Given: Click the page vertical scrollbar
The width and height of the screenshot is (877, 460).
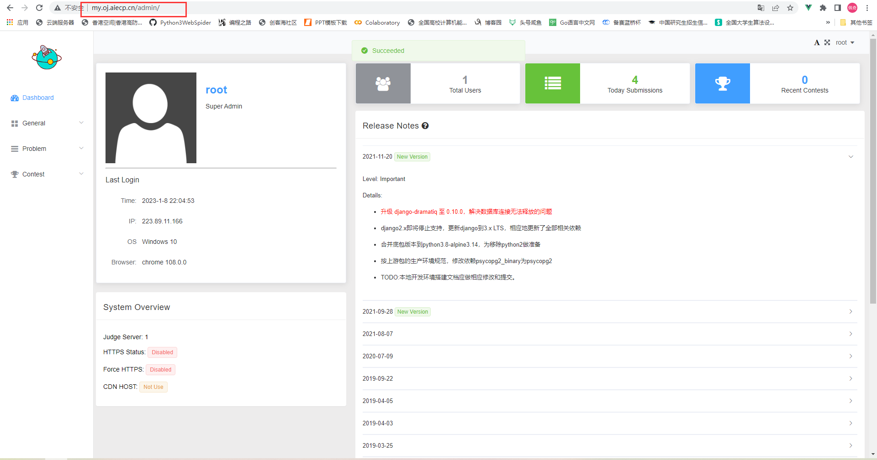Looking at the screenshot, I should click(873, 171).
